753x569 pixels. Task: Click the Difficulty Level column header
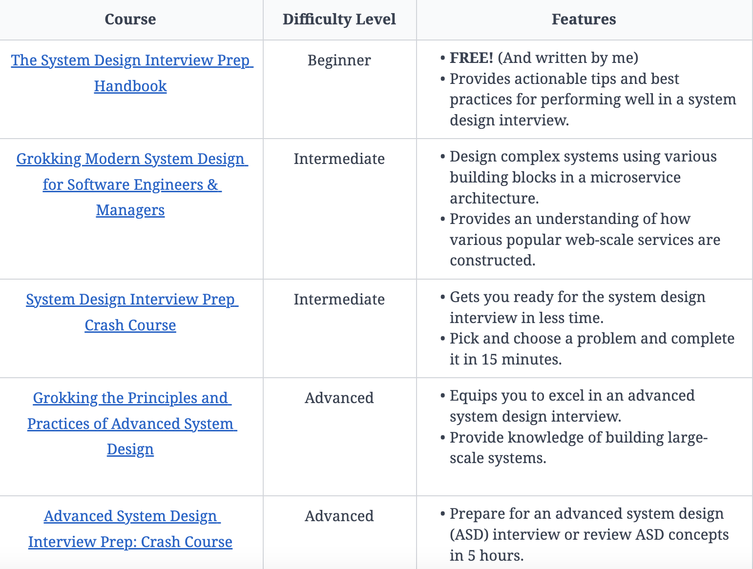pos(339,20)
